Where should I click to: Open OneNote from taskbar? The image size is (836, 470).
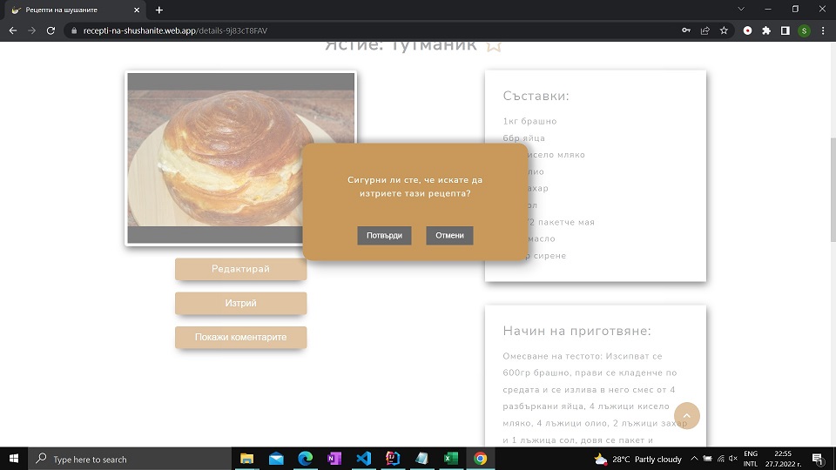pos(334,459)
